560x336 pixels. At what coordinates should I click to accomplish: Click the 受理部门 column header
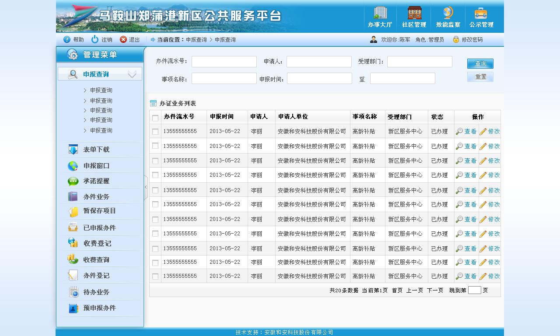coord(399,117)
